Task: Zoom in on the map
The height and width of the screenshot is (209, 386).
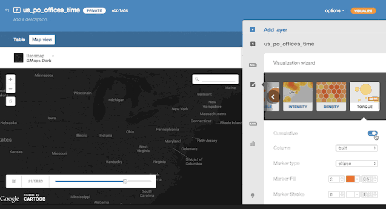Action: (11, 79)
